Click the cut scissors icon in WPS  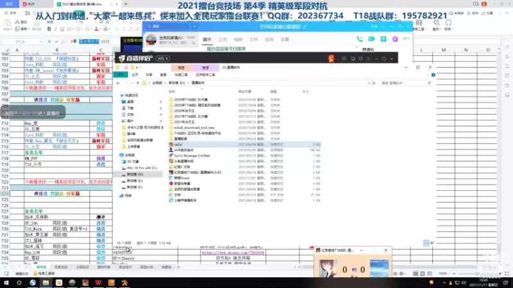[x=17, y=22]
